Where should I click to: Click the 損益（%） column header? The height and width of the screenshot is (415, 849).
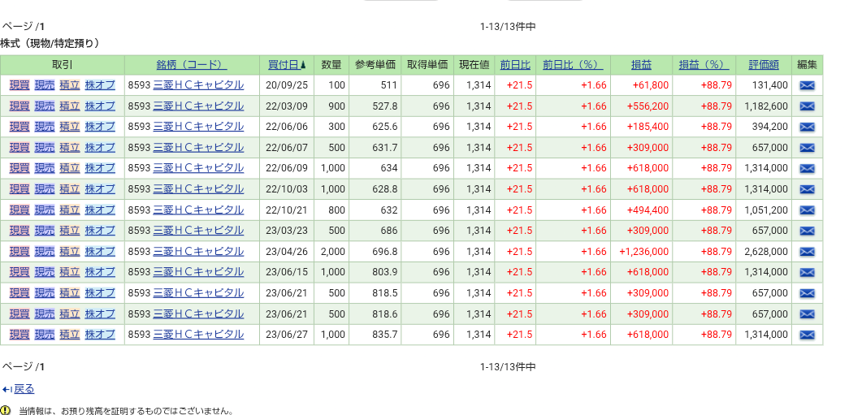coord(704,65)
